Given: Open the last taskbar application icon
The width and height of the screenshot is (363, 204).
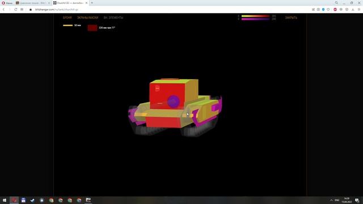Looking at the screenshot, I should click(x=88, y=200).
